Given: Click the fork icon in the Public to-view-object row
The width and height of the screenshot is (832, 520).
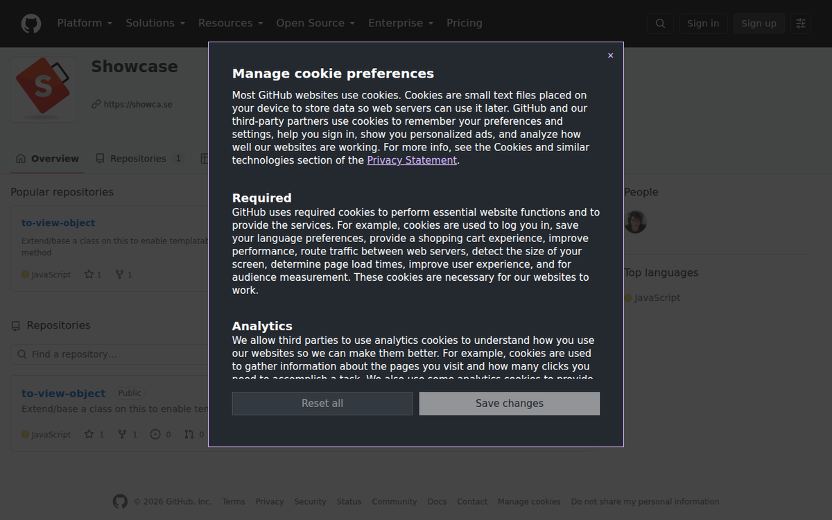Looking at the screenshot, I should coord(122,435).
